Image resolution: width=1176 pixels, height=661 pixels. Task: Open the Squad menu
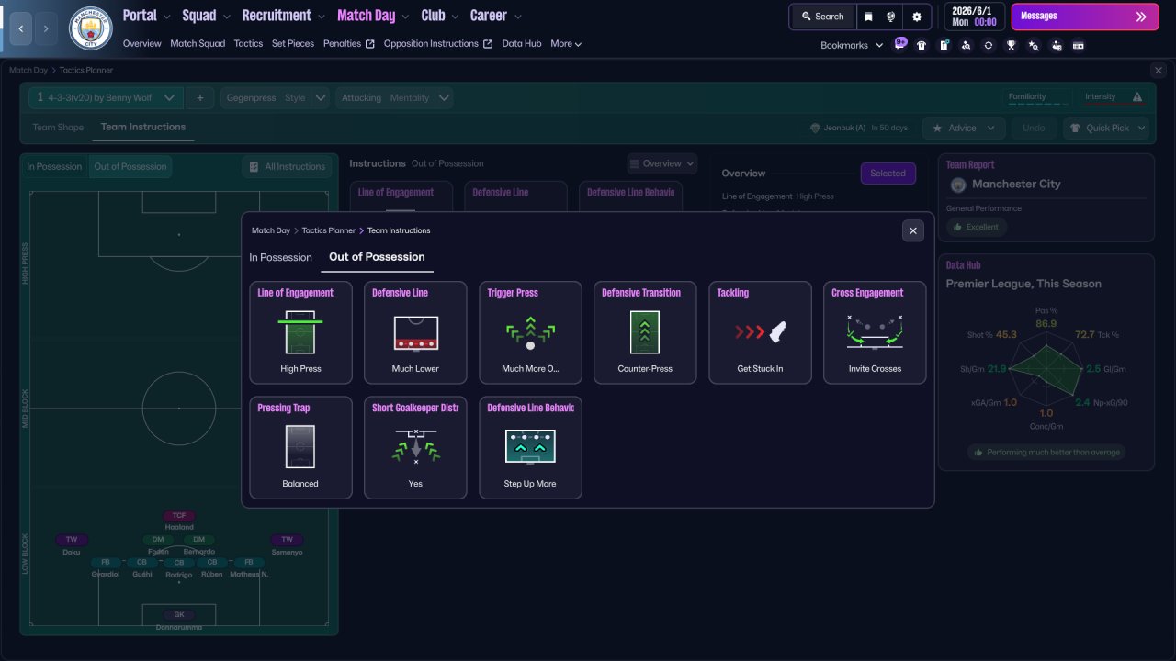coord(206,16)
